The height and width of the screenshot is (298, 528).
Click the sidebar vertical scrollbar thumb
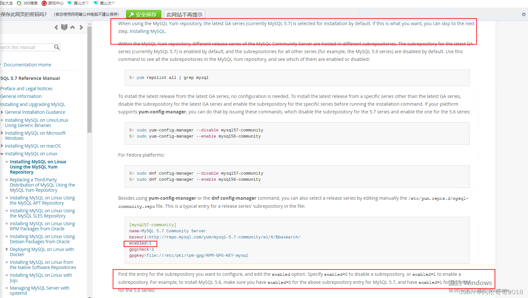point(90,79)
